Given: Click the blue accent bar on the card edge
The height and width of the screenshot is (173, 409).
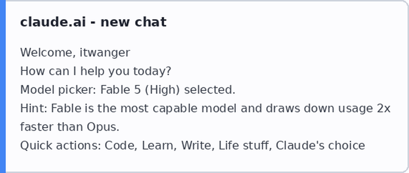Looking at the screenshot, I should (x=3, y=86).
